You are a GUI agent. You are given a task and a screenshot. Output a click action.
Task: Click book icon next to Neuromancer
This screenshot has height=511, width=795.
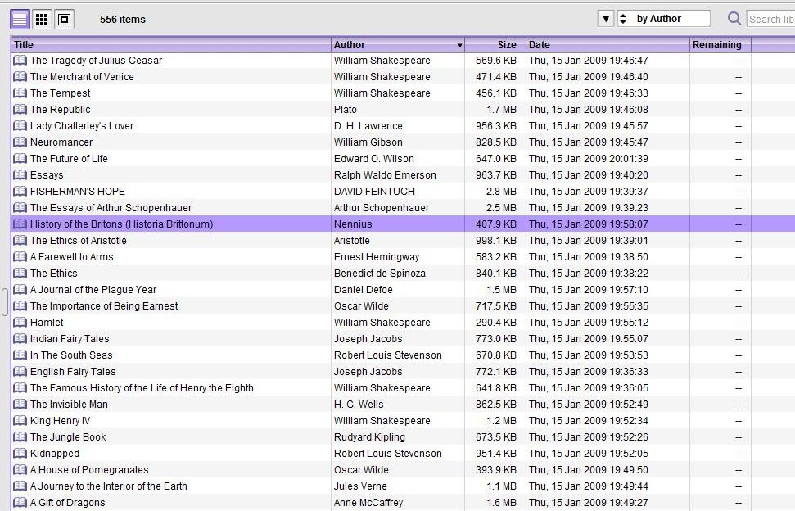coord(20,142)
